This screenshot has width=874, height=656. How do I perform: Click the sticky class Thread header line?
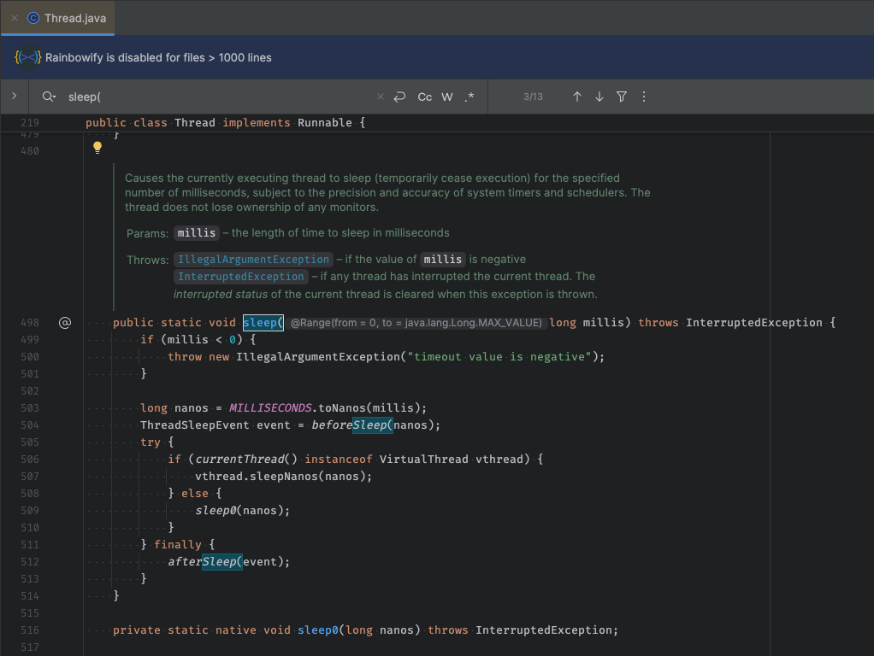click(x=225, y=122)
